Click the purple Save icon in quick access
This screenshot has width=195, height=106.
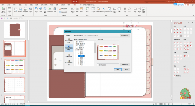(2, 18)
